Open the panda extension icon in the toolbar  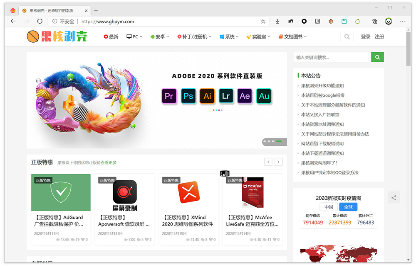click(389, 21)
